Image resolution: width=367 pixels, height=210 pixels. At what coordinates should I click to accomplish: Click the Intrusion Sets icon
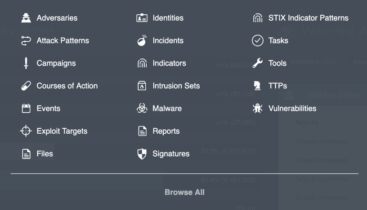(x=142, y=86)
